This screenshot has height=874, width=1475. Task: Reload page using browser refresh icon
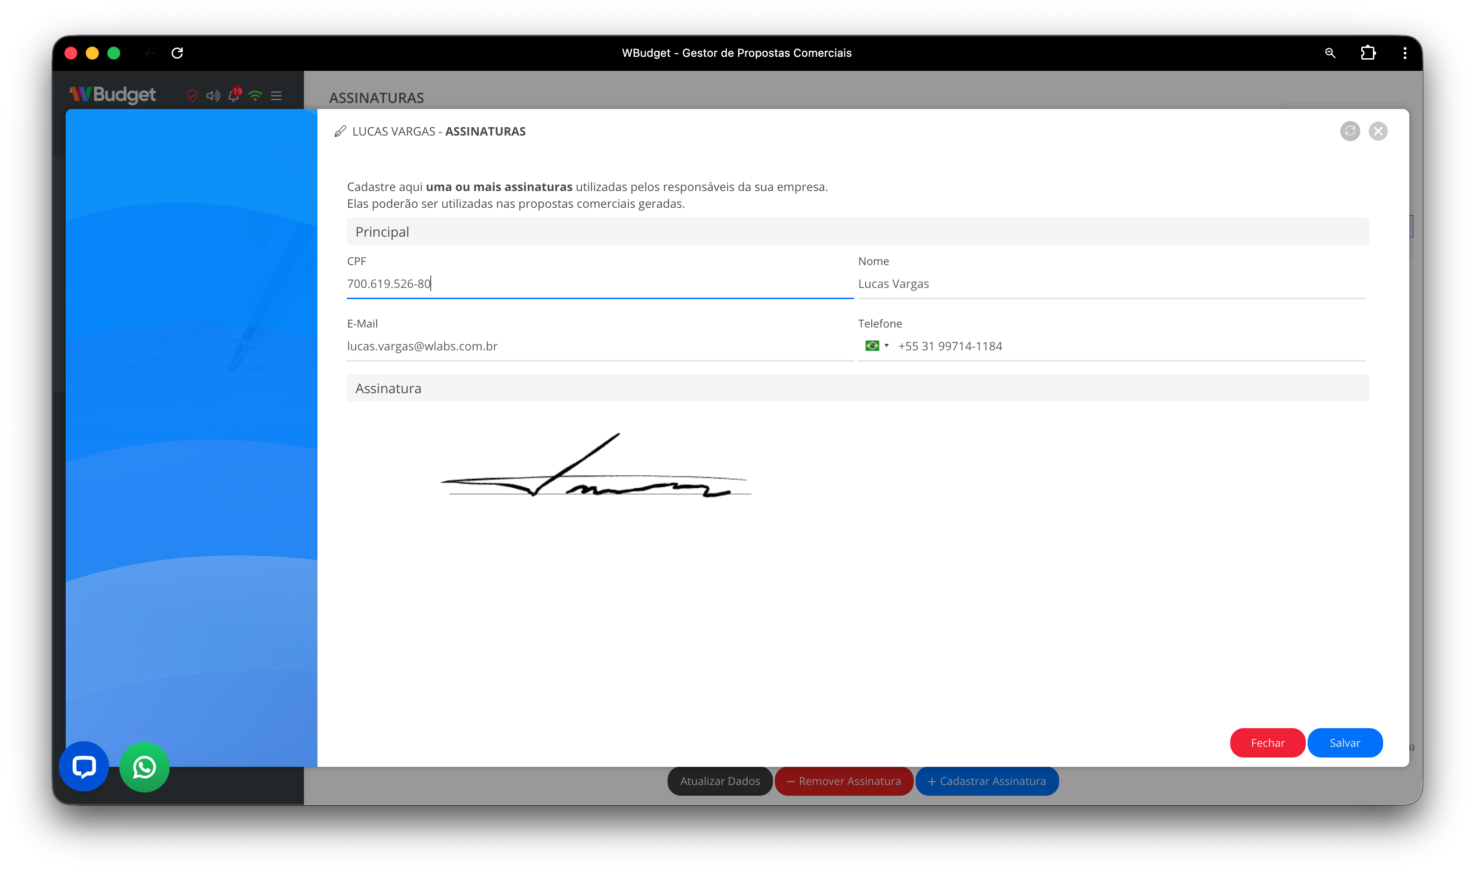point(177,53)
